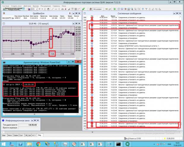The height and width of the screenshot is (147, 184).
Task: Switch to the Option tab
Action: (16, 135)
